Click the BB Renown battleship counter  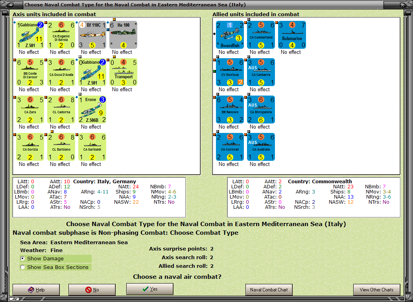coord(230,110)
